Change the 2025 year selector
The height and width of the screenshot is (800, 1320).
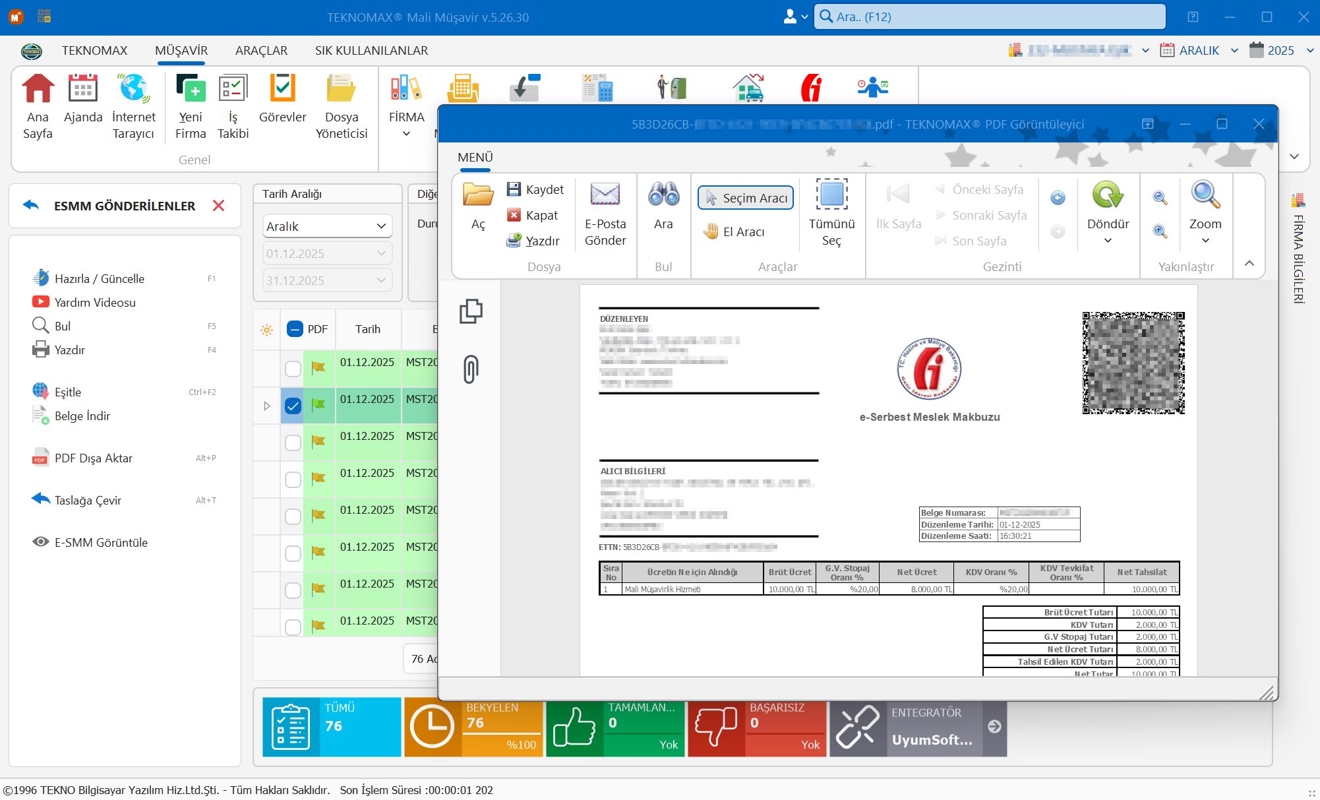point(1282,50)
